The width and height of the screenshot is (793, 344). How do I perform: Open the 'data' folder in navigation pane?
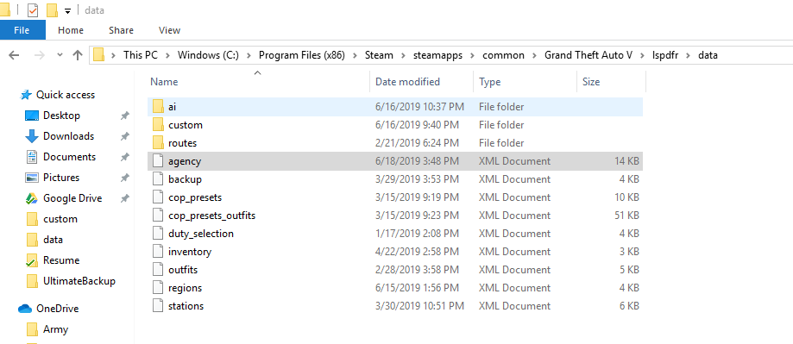[x=53, y=240]
